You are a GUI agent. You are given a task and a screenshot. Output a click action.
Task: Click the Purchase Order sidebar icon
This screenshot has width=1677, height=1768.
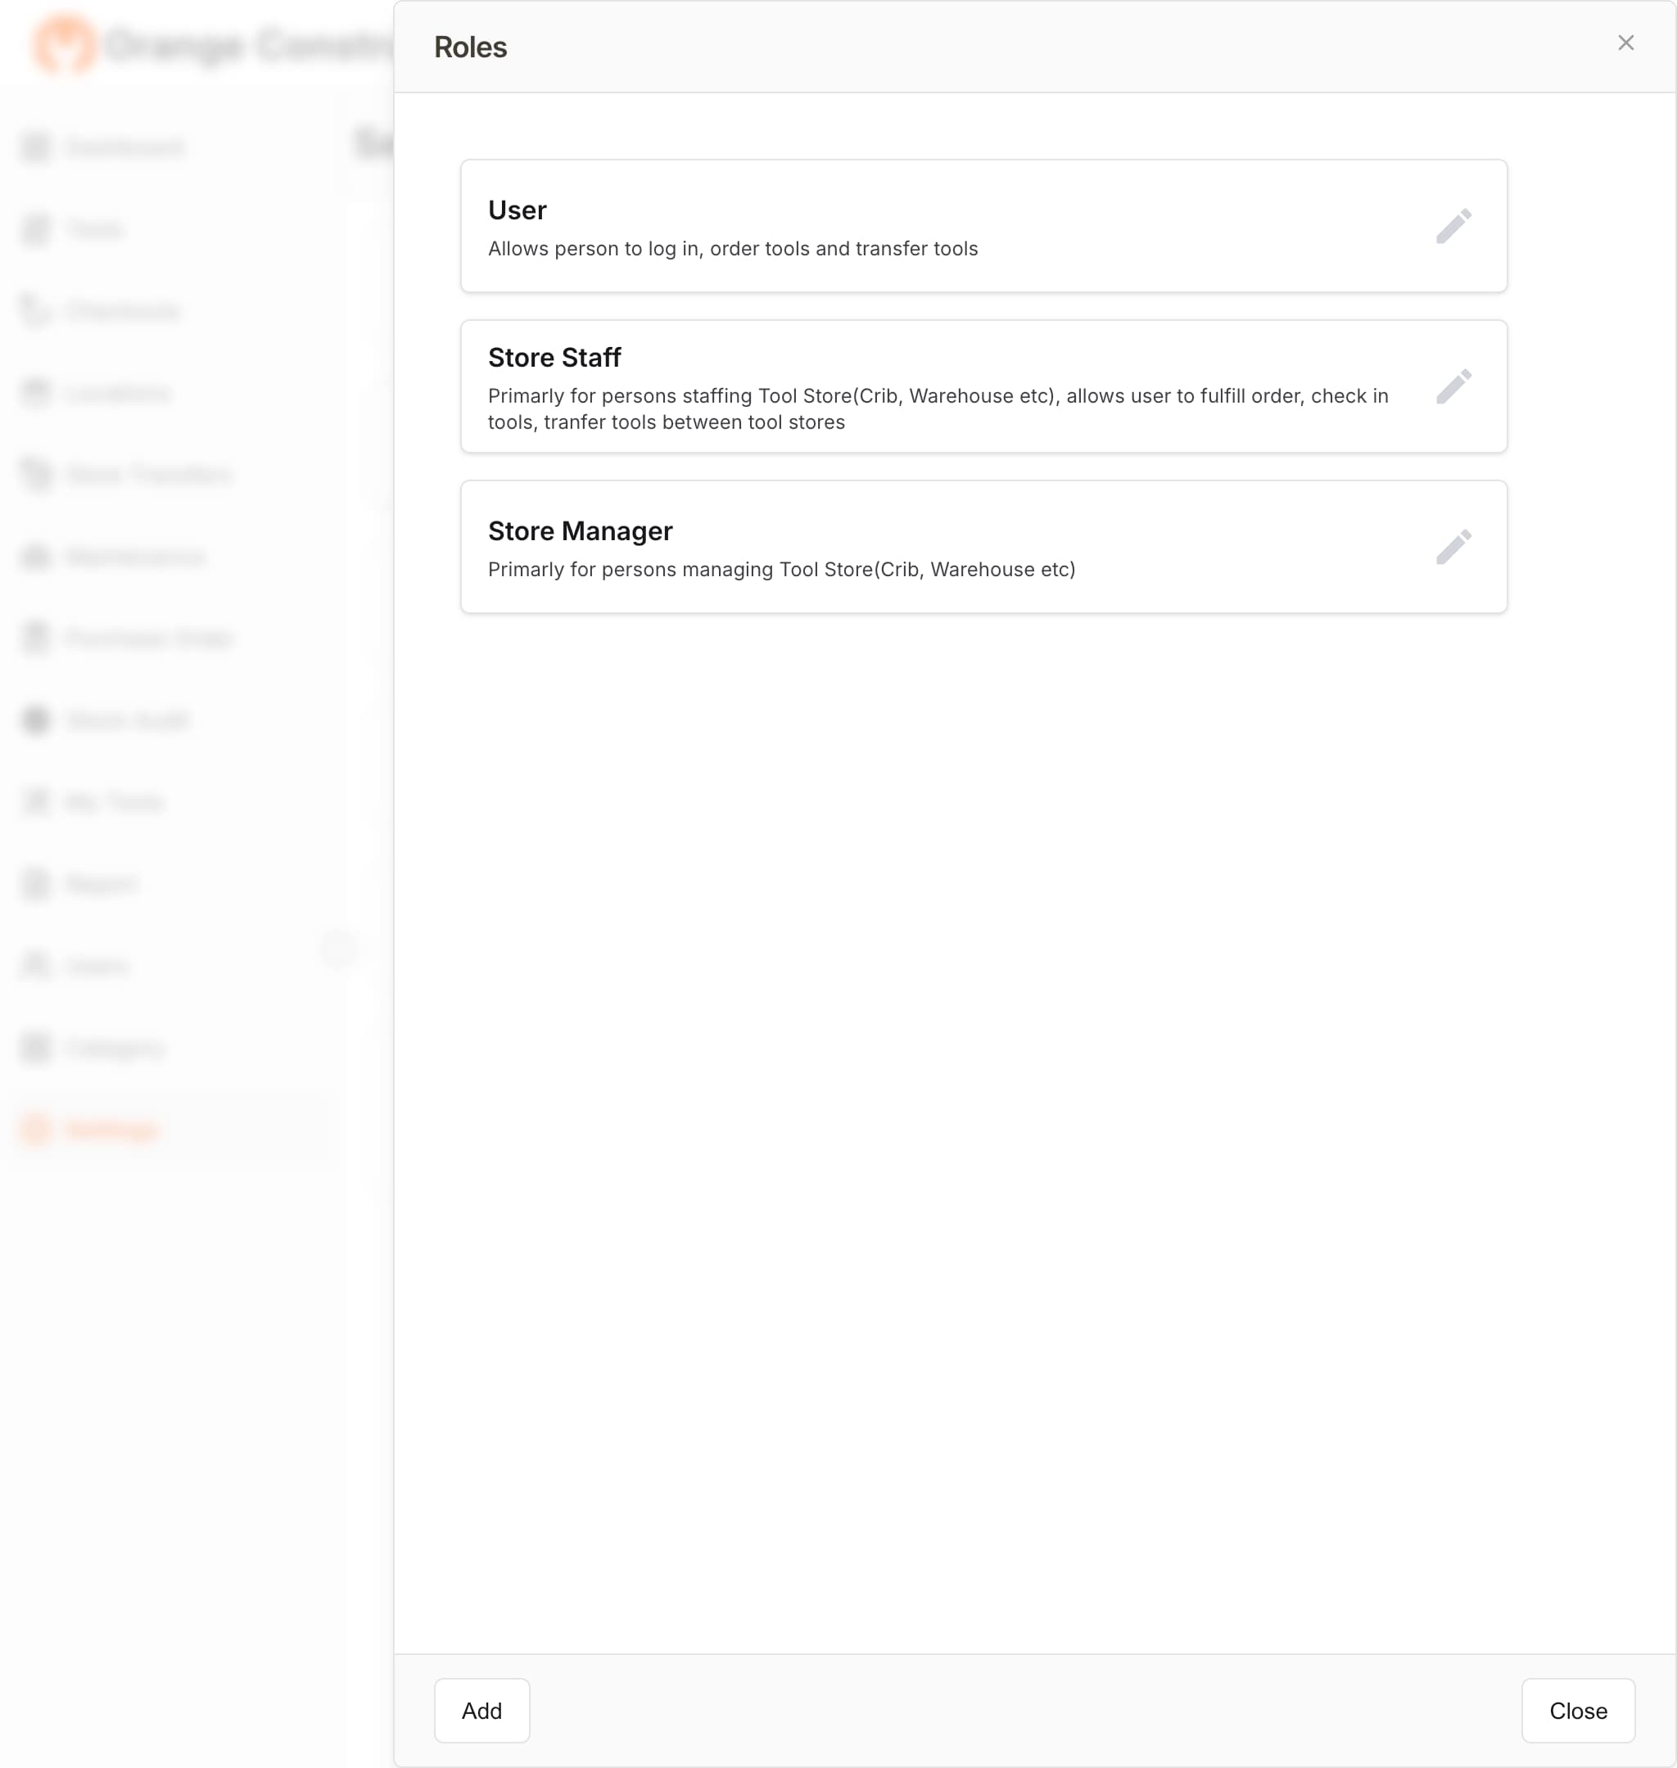[37, 638]
